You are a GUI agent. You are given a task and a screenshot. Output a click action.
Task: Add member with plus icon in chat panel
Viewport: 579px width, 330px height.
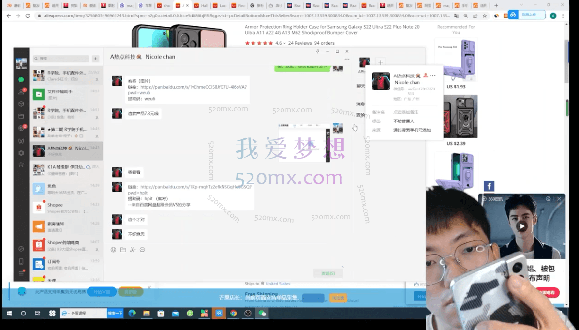point(380,62)
